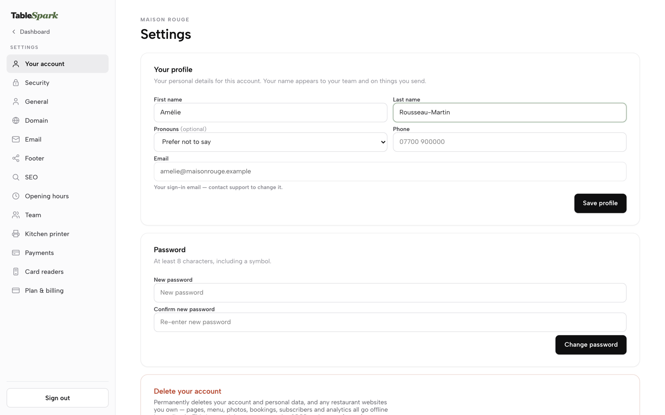The image size is (665, 415).
Task: Click the General label in the sidebar
Action: [x=36, y=102]
